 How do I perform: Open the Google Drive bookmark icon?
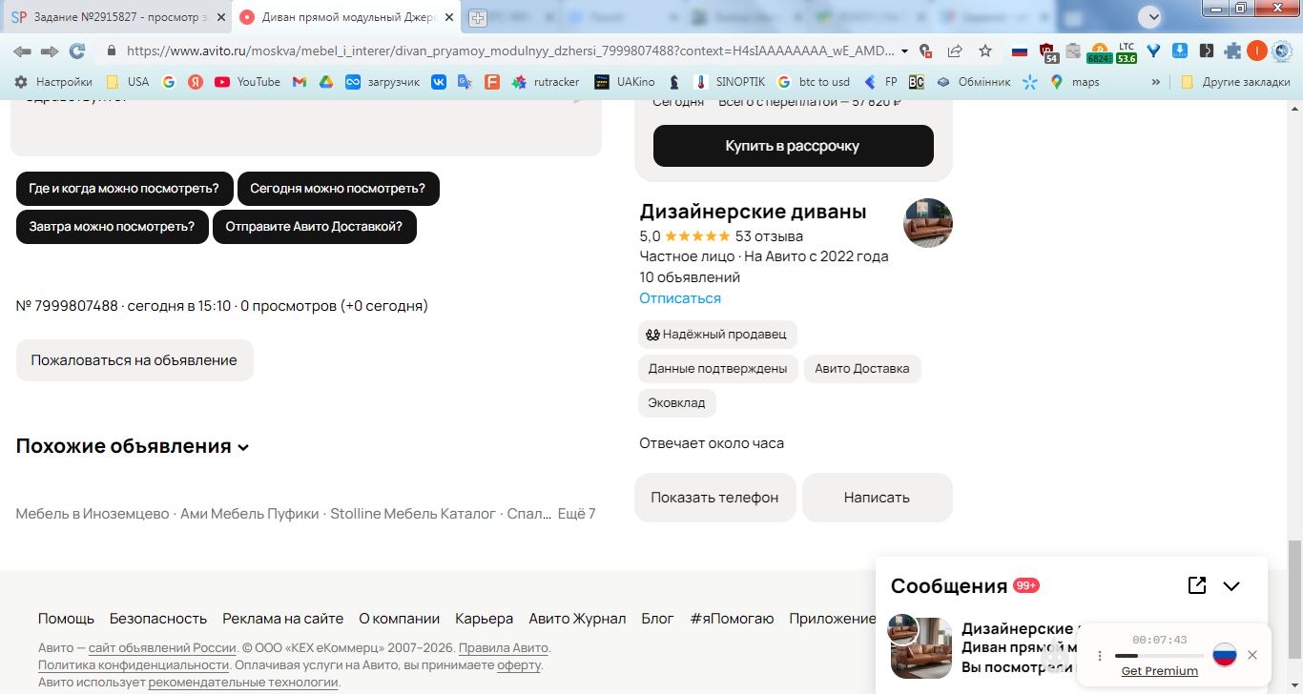[325, 82]
